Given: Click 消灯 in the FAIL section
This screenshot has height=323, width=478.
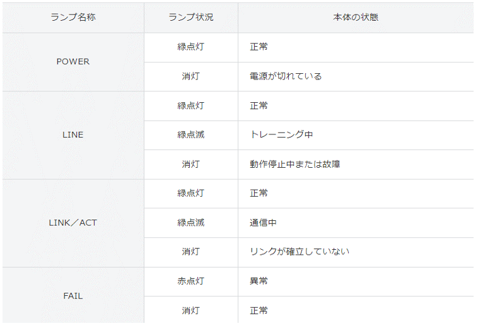Looking at the screenshot, I should click(x=191, y=310).
